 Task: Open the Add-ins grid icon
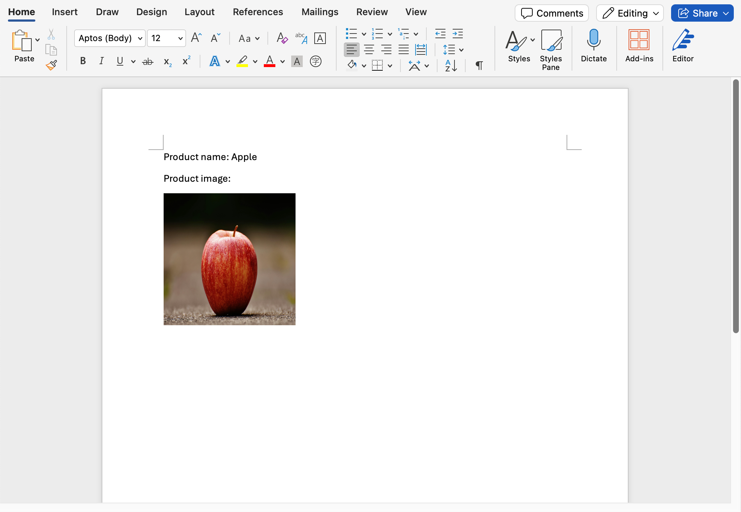tap(639, 45)
